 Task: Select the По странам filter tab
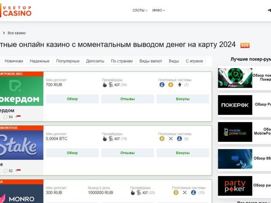click(x=122, y=61)
